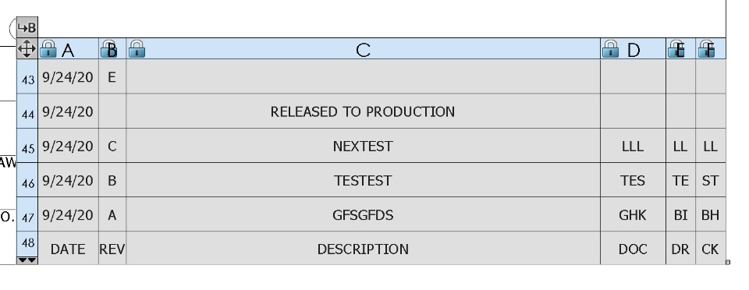Select column D header letter

click(x=634, y=50)
